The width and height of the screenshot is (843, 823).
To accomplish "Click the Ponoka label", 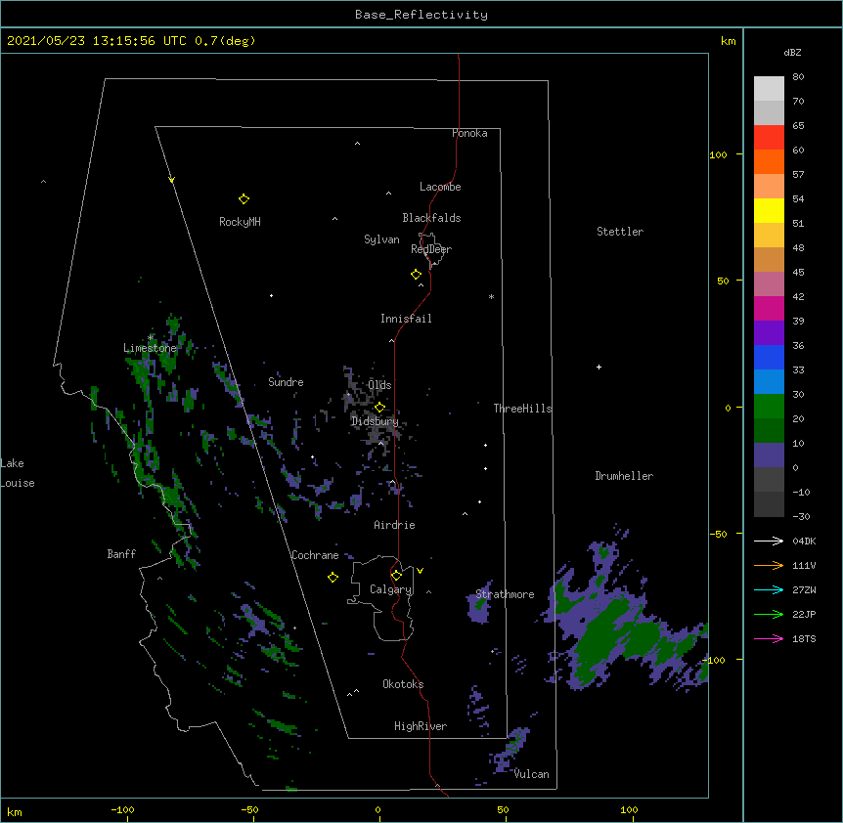I will 469,133.
